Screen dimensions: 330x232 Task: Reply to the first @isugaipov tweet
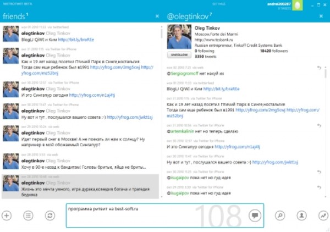tap(319, 172)
